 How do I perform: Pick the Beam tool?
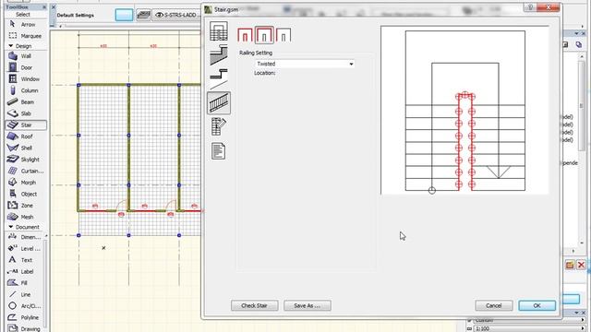pyautogui.click(x=26, y=102)
